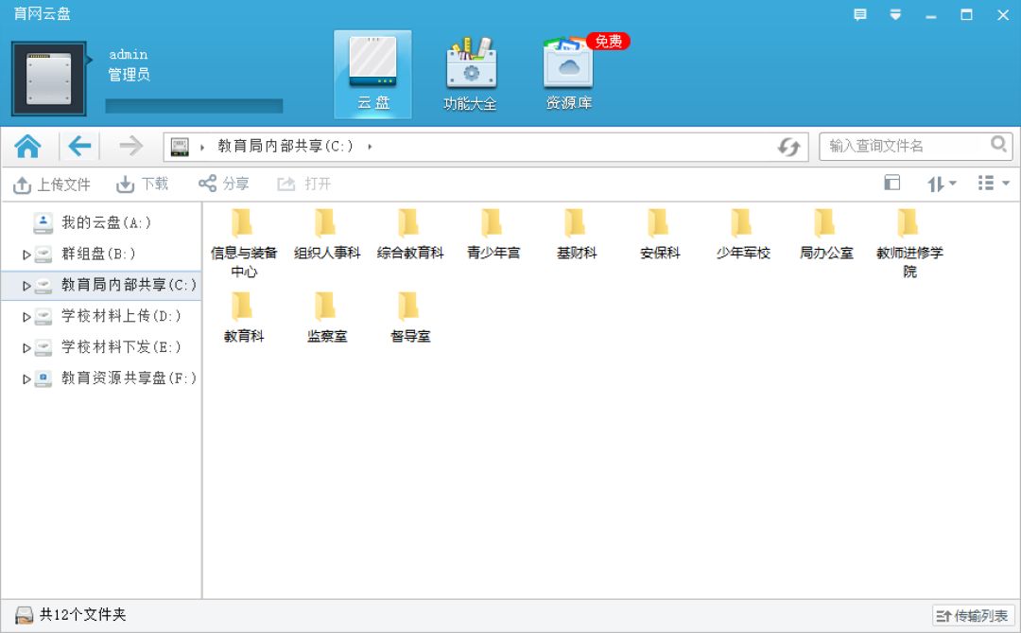Select 学校材料下发(E:) in sidebar
Image resolution: width=1021 pixels, height=633 pixels.
[x=101, y=347]
